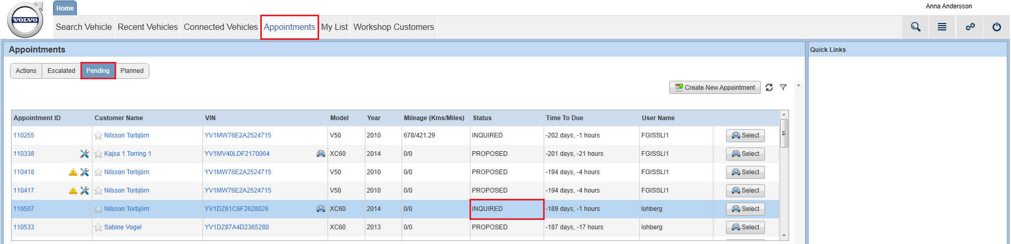Image resolution: width=1011 pixels, height=244 pixels.
Task: Click the power logout icon
Action: (x=996, y=27)
